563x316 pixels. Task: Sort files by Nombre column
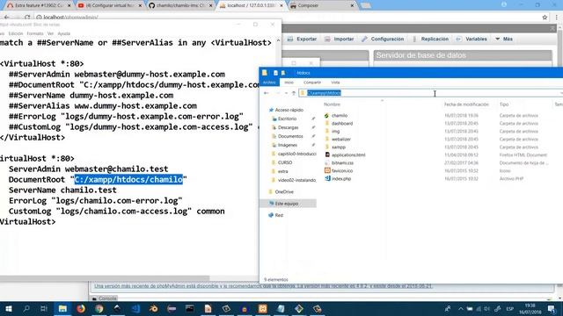pyautogui.click(x=332, y=104)
